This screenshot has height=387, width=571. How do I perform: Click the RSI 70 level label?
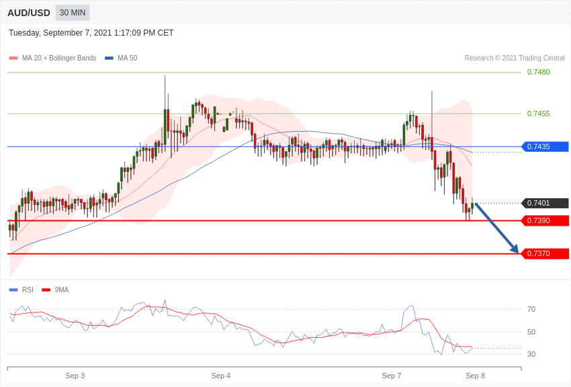click(x=531, y=310)
